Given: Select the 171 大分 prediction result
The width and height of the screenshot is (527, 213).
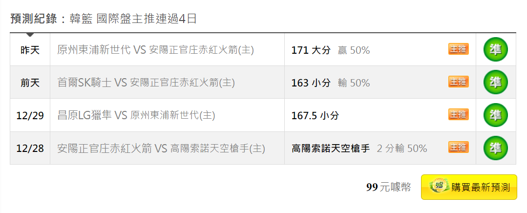Looking at the screenshot, I should click(x=311, y=50).
